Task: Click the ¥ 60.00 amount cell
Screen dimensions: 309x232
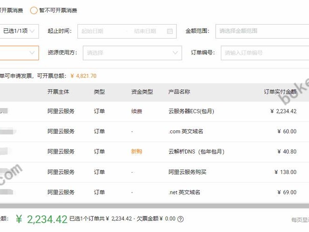Action: click(x=287, y=131)
